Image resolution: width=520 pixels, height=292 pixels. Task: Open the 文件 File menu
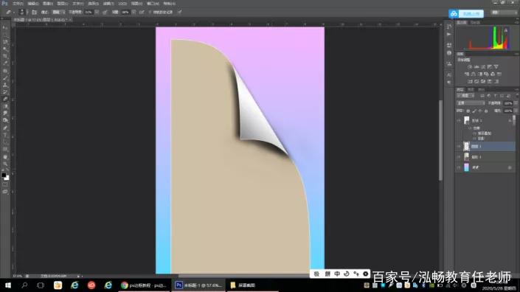pyautogui.click(x=18, y=4)
